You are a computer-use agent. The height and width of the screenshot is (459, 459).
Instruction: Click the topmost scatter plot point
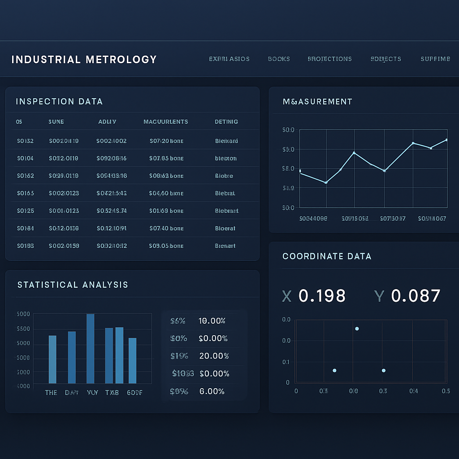coord(357,329)
